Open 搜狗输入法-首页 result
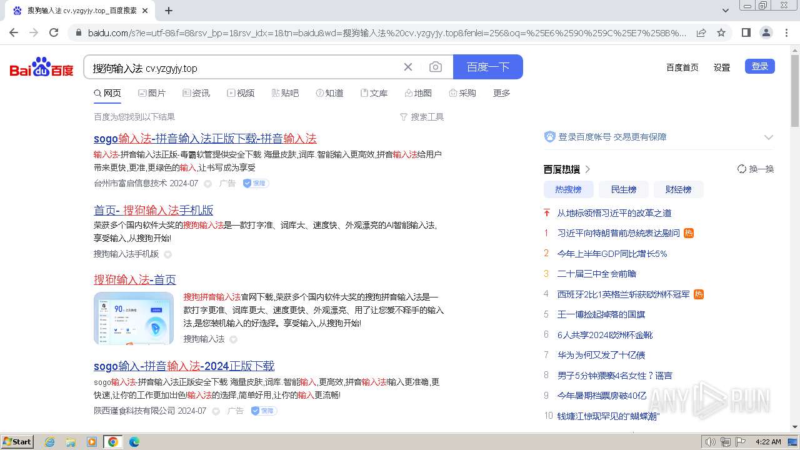Viewport: 800px width, 450px height. [135, 279]
